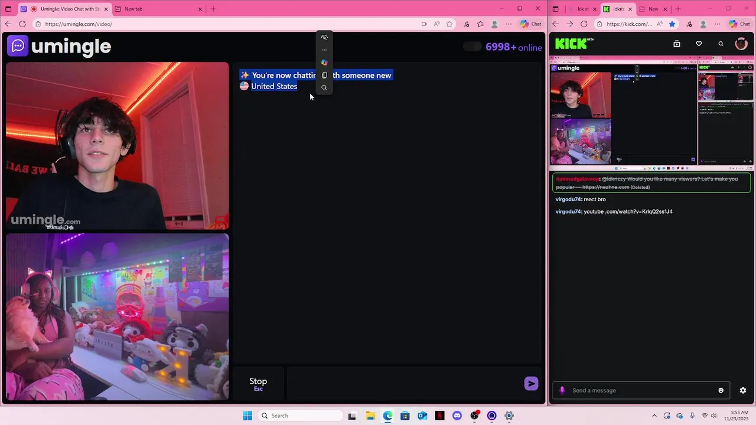Screen dimensions: 756x425
Task: Click the virgodu74 username on 'react bro' message
Action: point(568,200)
